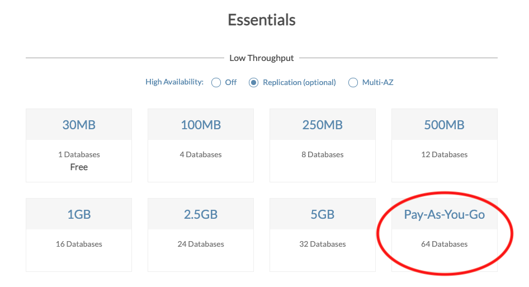Select the 2.5GB plan card

[x=201, y=244]
